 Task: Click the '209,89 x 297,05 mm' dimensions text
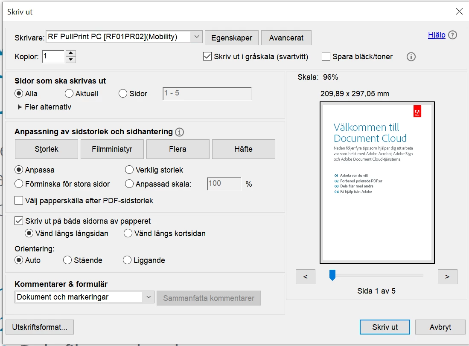click(355, 94)
